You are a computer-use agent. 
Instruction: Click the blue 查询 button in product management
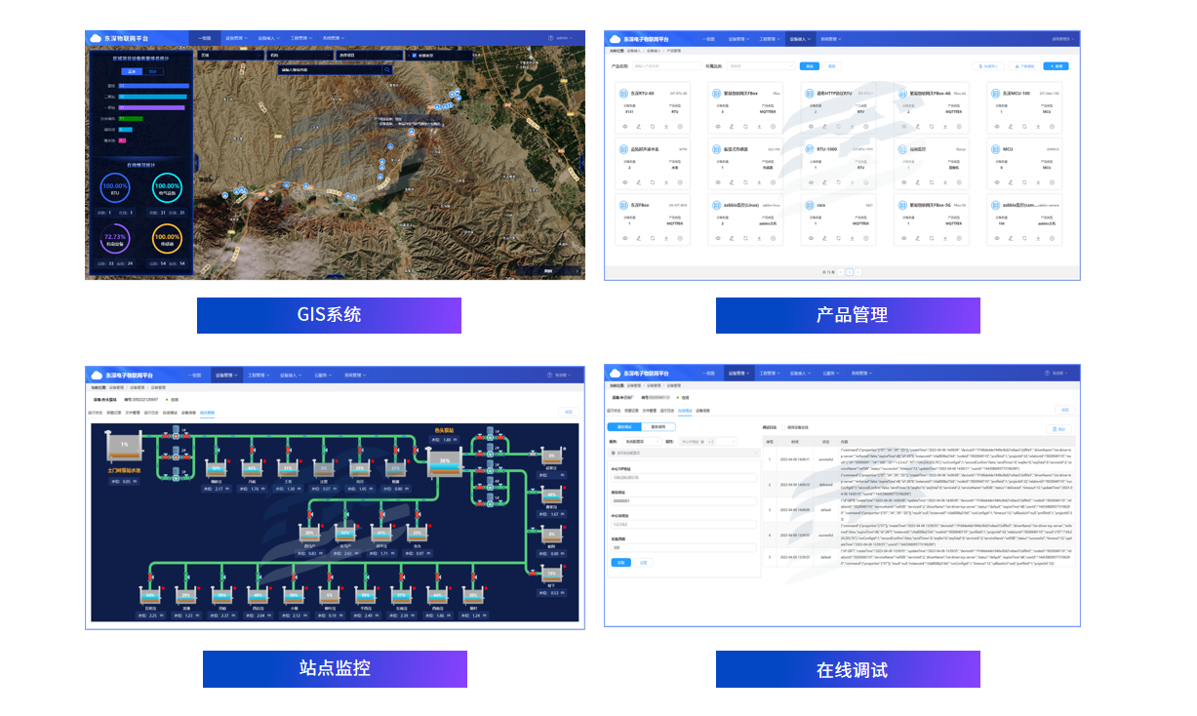[x=809, y=66]
